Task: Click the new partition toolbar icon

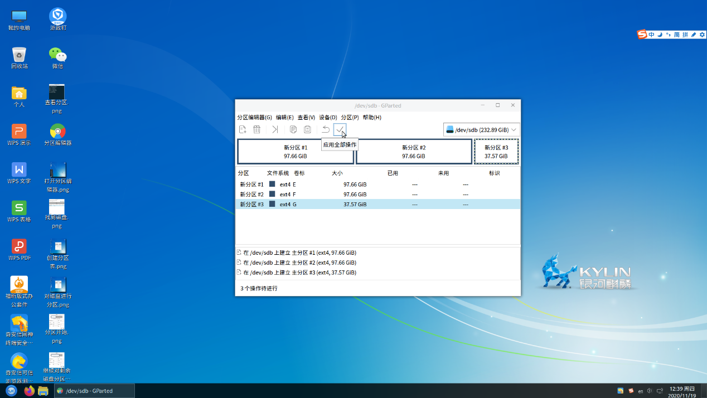Action: point(243,129)
